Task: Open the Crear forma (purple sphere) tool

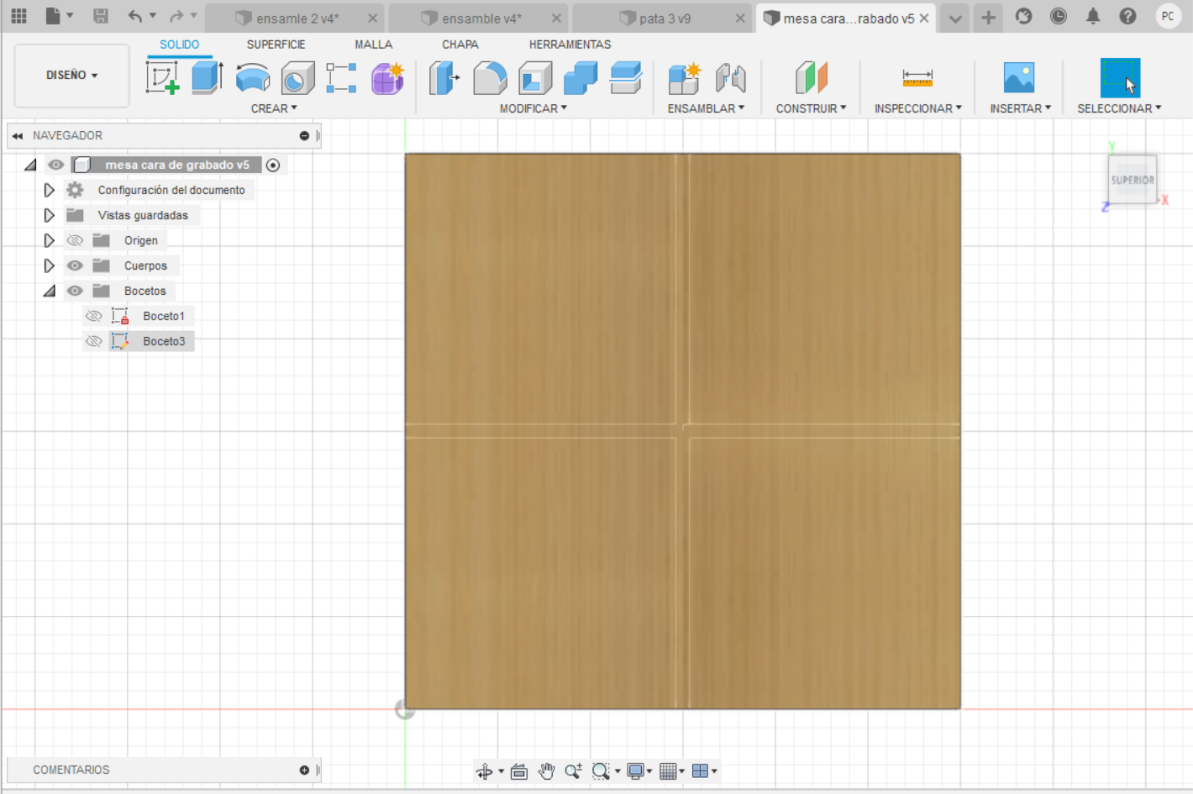Action: 386,77
